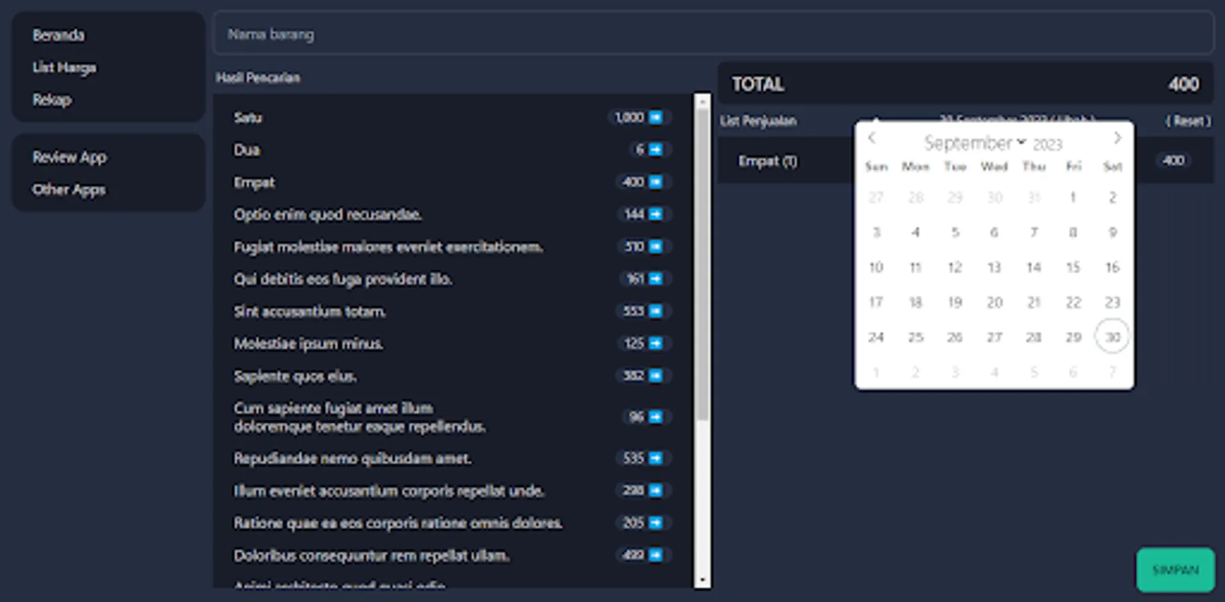Open the September month dropdown
The height and width of the screenshot is (602, 1225).
click(975, 143)
